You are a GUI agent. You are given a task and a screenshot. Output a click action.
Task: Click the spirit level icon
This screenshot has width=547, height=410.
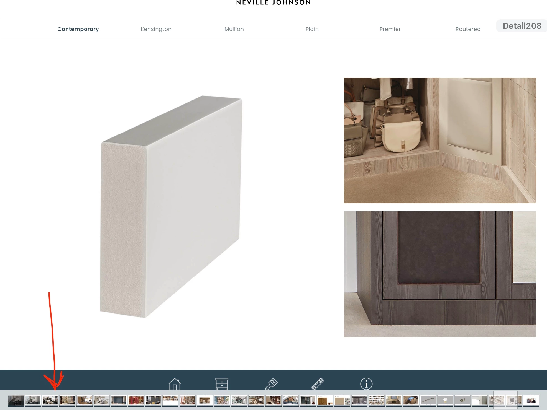point(318,384)
